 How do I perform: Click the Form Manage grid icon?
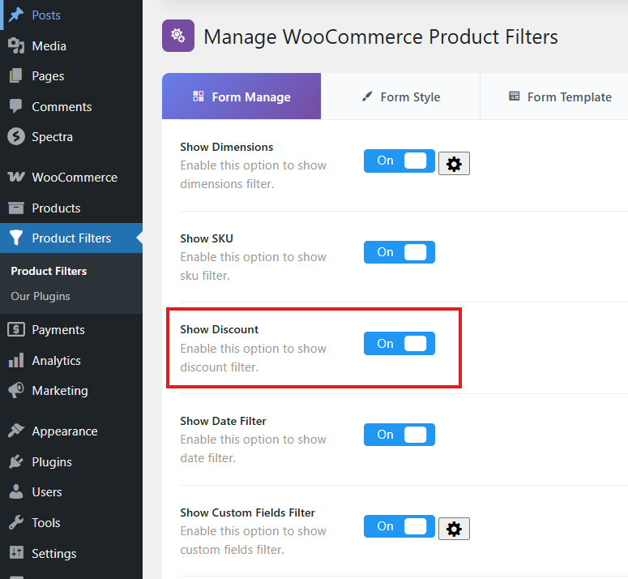click(x=199, y=96)
